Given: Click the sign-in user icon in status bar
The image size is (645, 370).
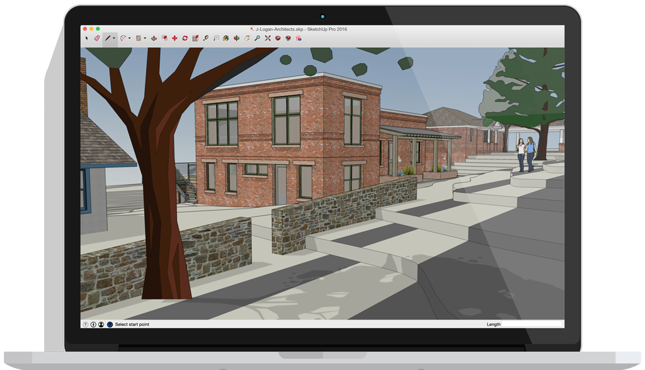Looking at the screenshot, I should [101, 324].
